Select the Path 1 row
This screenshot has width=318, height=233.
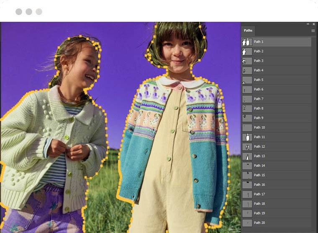pyautogui.click(x=276, y=42)
